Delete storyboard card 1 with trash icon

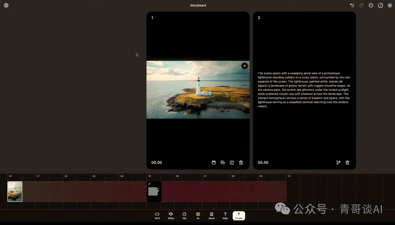click(x=241, y=162)
